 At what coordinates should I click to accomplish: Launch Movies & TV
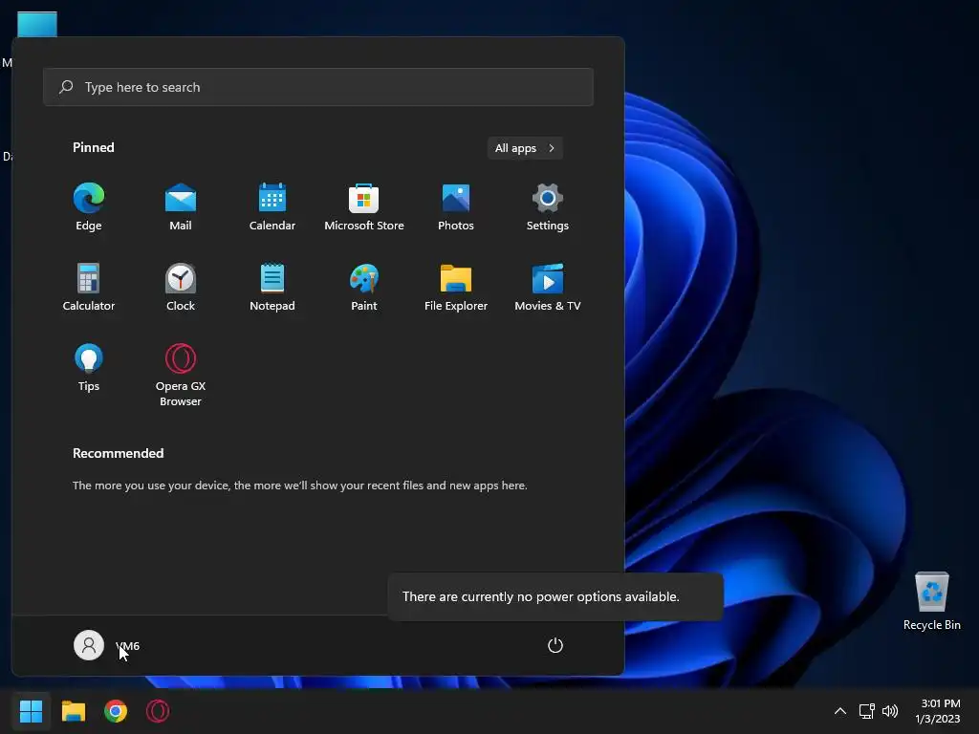pos(548,287)
